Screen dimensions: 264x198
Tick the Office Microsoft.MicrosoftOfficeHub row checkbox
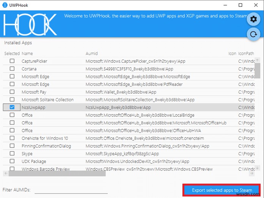(12, 122)
